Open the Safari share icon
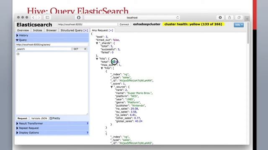This screenshot has height=150, width=268. (229, 17)
